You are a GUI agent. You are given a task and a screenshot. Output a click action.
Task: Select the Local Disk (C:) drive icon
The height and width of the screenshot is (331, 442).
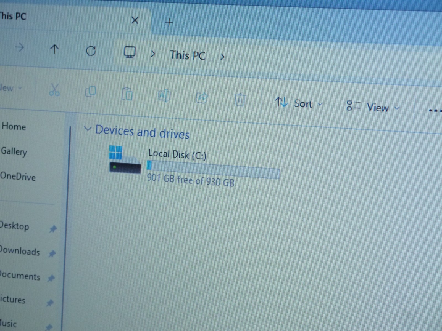click(x=125, y=159)
